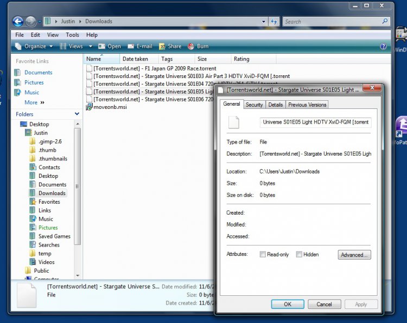Sort by Date taken column header
The width and height of the screenshot is (407, 323).
(139, 59)
